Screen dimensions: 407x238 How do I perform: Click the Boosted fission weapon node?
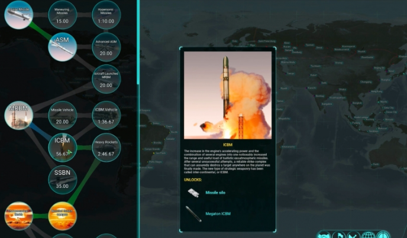tap(62, 216)
